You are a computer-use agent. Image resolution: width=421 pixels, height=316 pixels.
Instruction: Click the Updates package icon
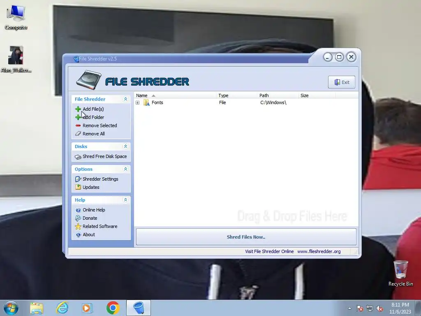click(78, 187)
